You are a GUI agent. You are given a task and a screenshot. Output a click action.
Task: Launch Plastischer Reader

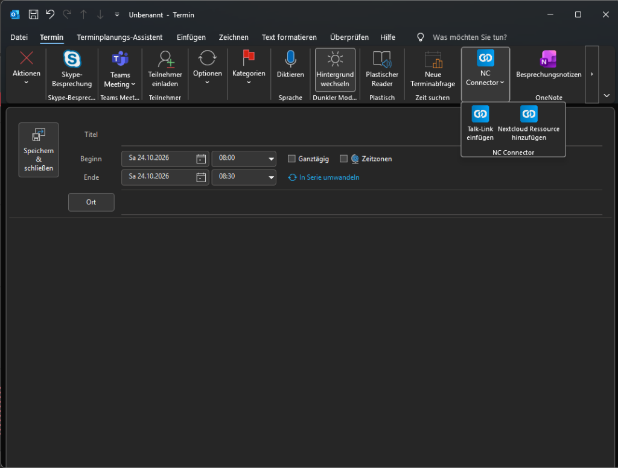tap(382, 69)
